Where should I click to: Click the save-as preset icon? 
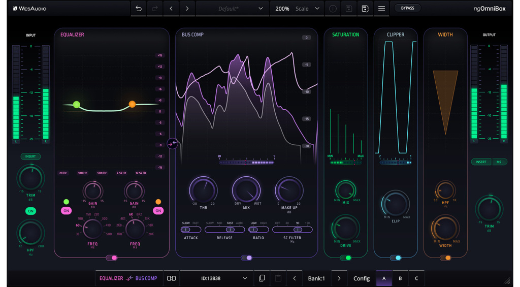(x=365, y=9)
